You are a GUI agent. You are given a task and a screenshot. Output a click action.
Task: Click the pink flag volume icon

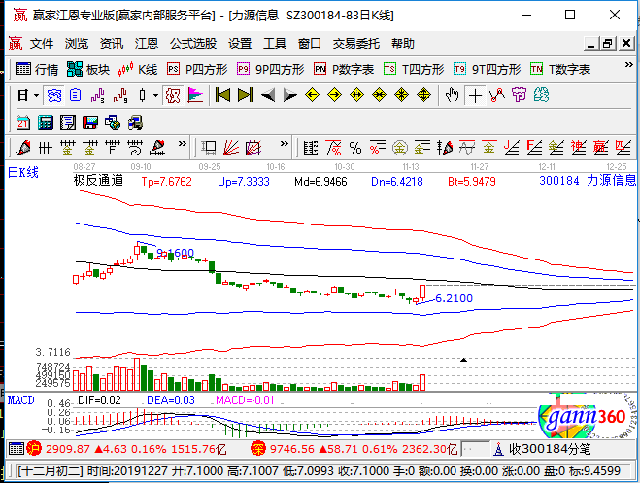[x=195, y=96]
